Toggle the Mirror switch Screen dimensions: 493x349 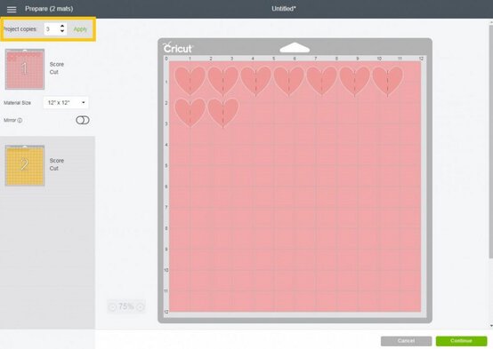click(83, 120)
